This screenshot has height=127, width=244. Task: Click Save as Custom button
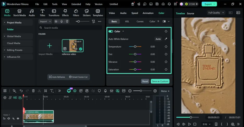160,81
